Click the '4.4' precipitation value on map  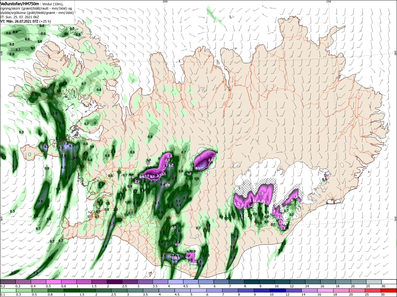point(162,184)
